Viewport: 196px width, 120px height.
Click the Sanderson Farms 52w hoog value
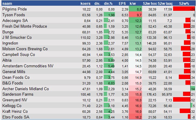[x=151, y=94]
